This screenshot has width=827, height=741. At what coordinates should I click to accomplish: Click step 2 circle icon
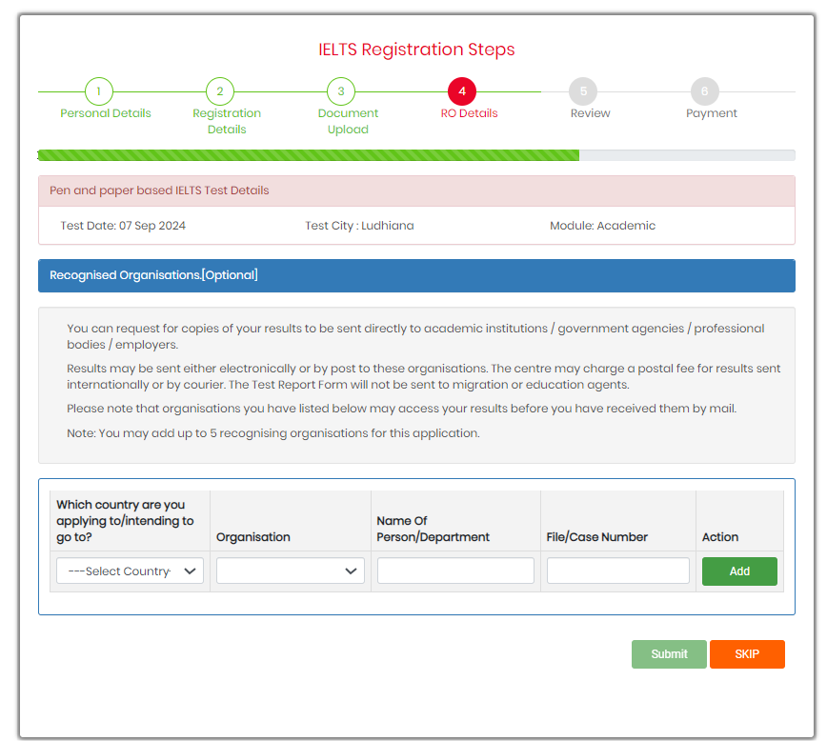pos(220,91)
